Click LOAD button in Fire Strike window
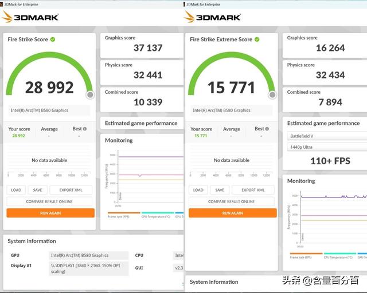Screen dimensions: 367x293 (x=16, y=190)
